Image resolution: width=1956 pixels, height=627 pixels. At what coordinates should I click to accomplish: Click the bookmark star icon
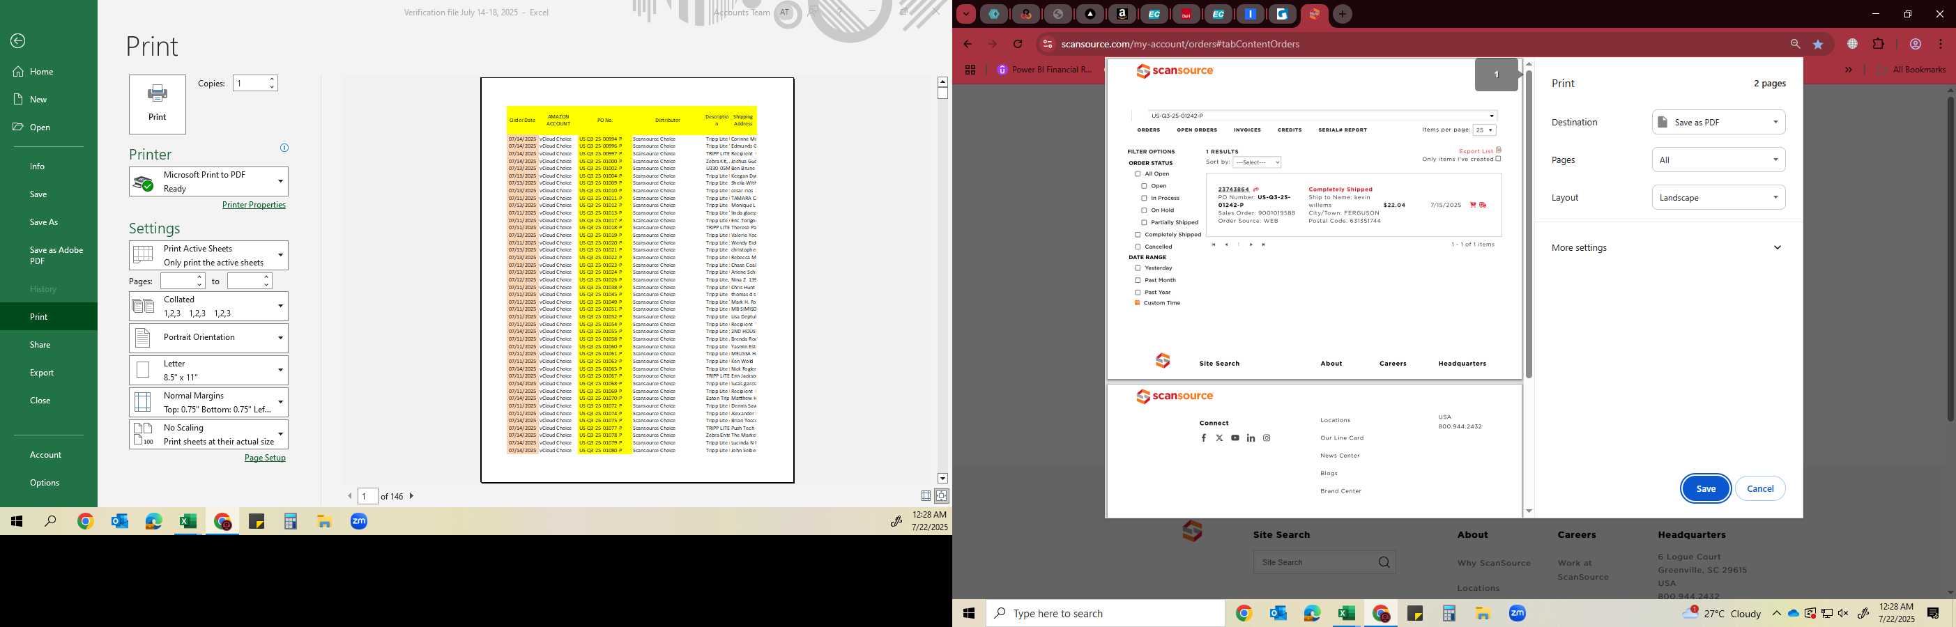(x=1818, y=44)
